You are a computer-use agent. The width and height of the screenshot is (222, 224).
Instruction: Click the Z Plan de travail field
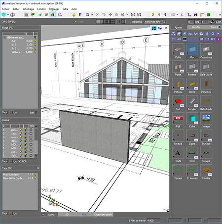(x=153, y=221)
